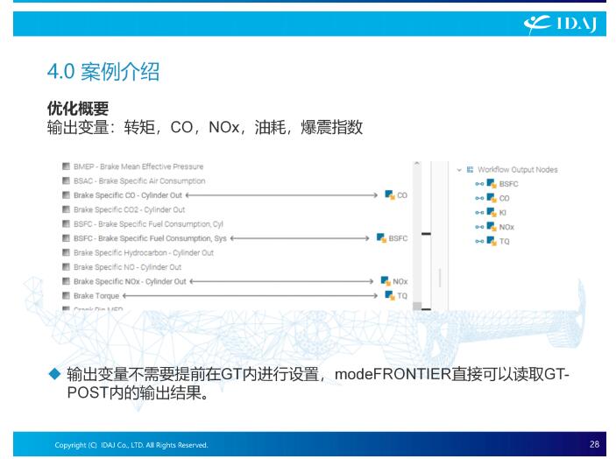Select the TQ label in output nodes tree
The image size is (616, 459).
point(504,241)
